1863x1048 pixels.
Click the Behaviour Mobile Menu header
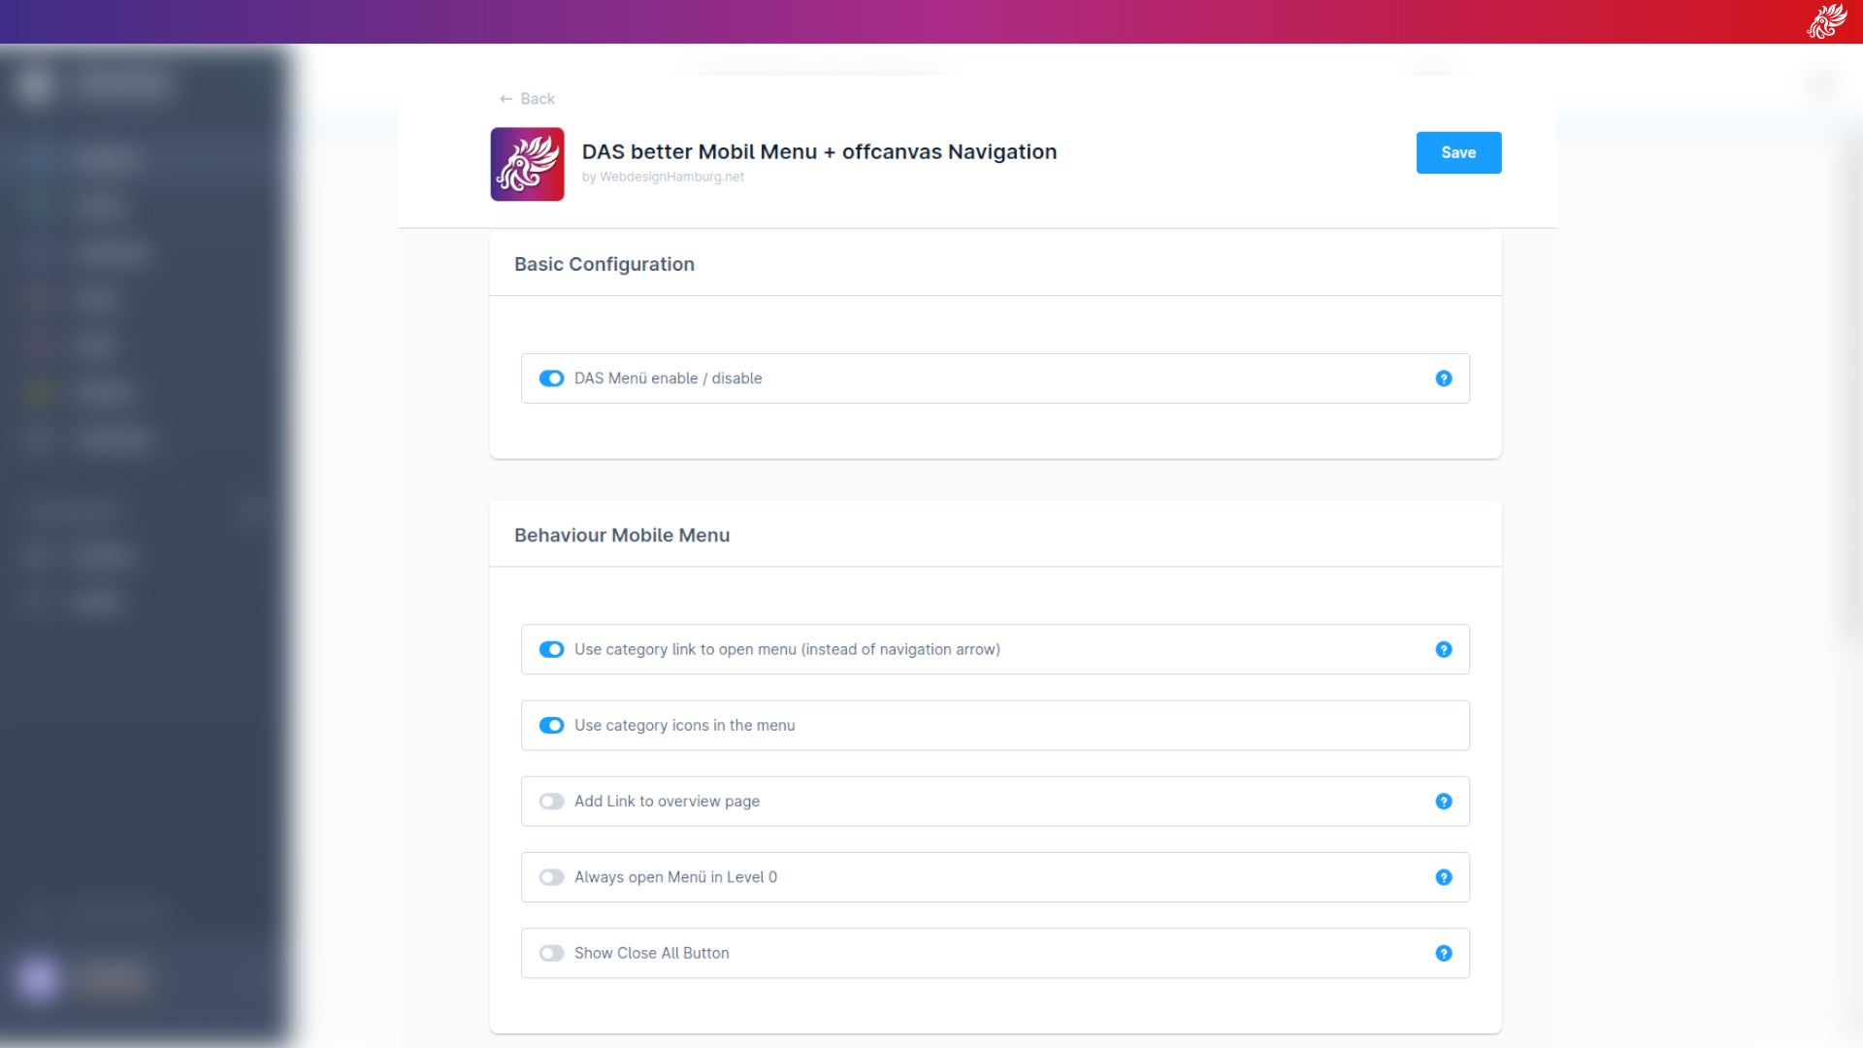pos(621,535)
